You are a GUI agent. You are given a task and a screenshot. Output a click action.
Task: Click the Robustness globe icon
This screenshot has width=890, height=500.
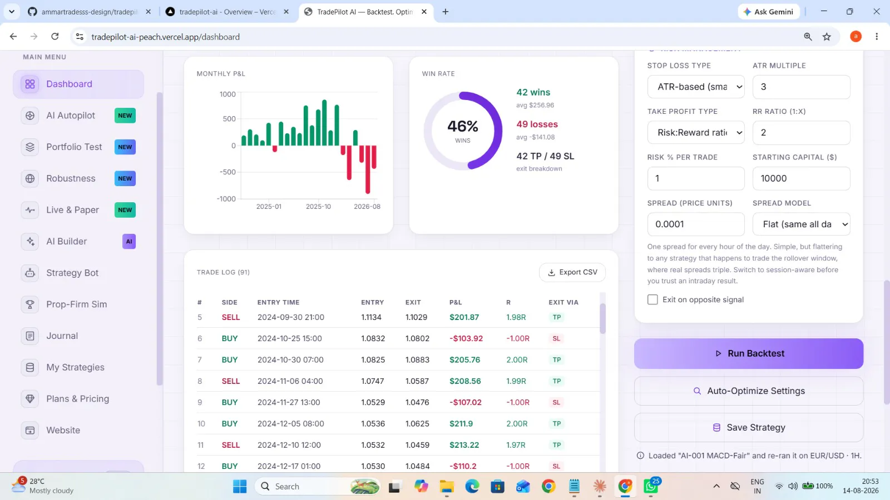pyautogui.click(x=30, y=178)
